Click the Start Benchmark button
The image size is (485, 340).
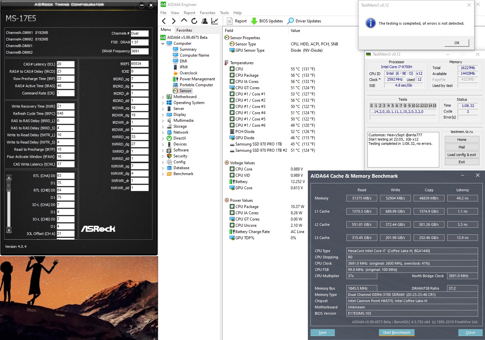[x=396, y=332]
